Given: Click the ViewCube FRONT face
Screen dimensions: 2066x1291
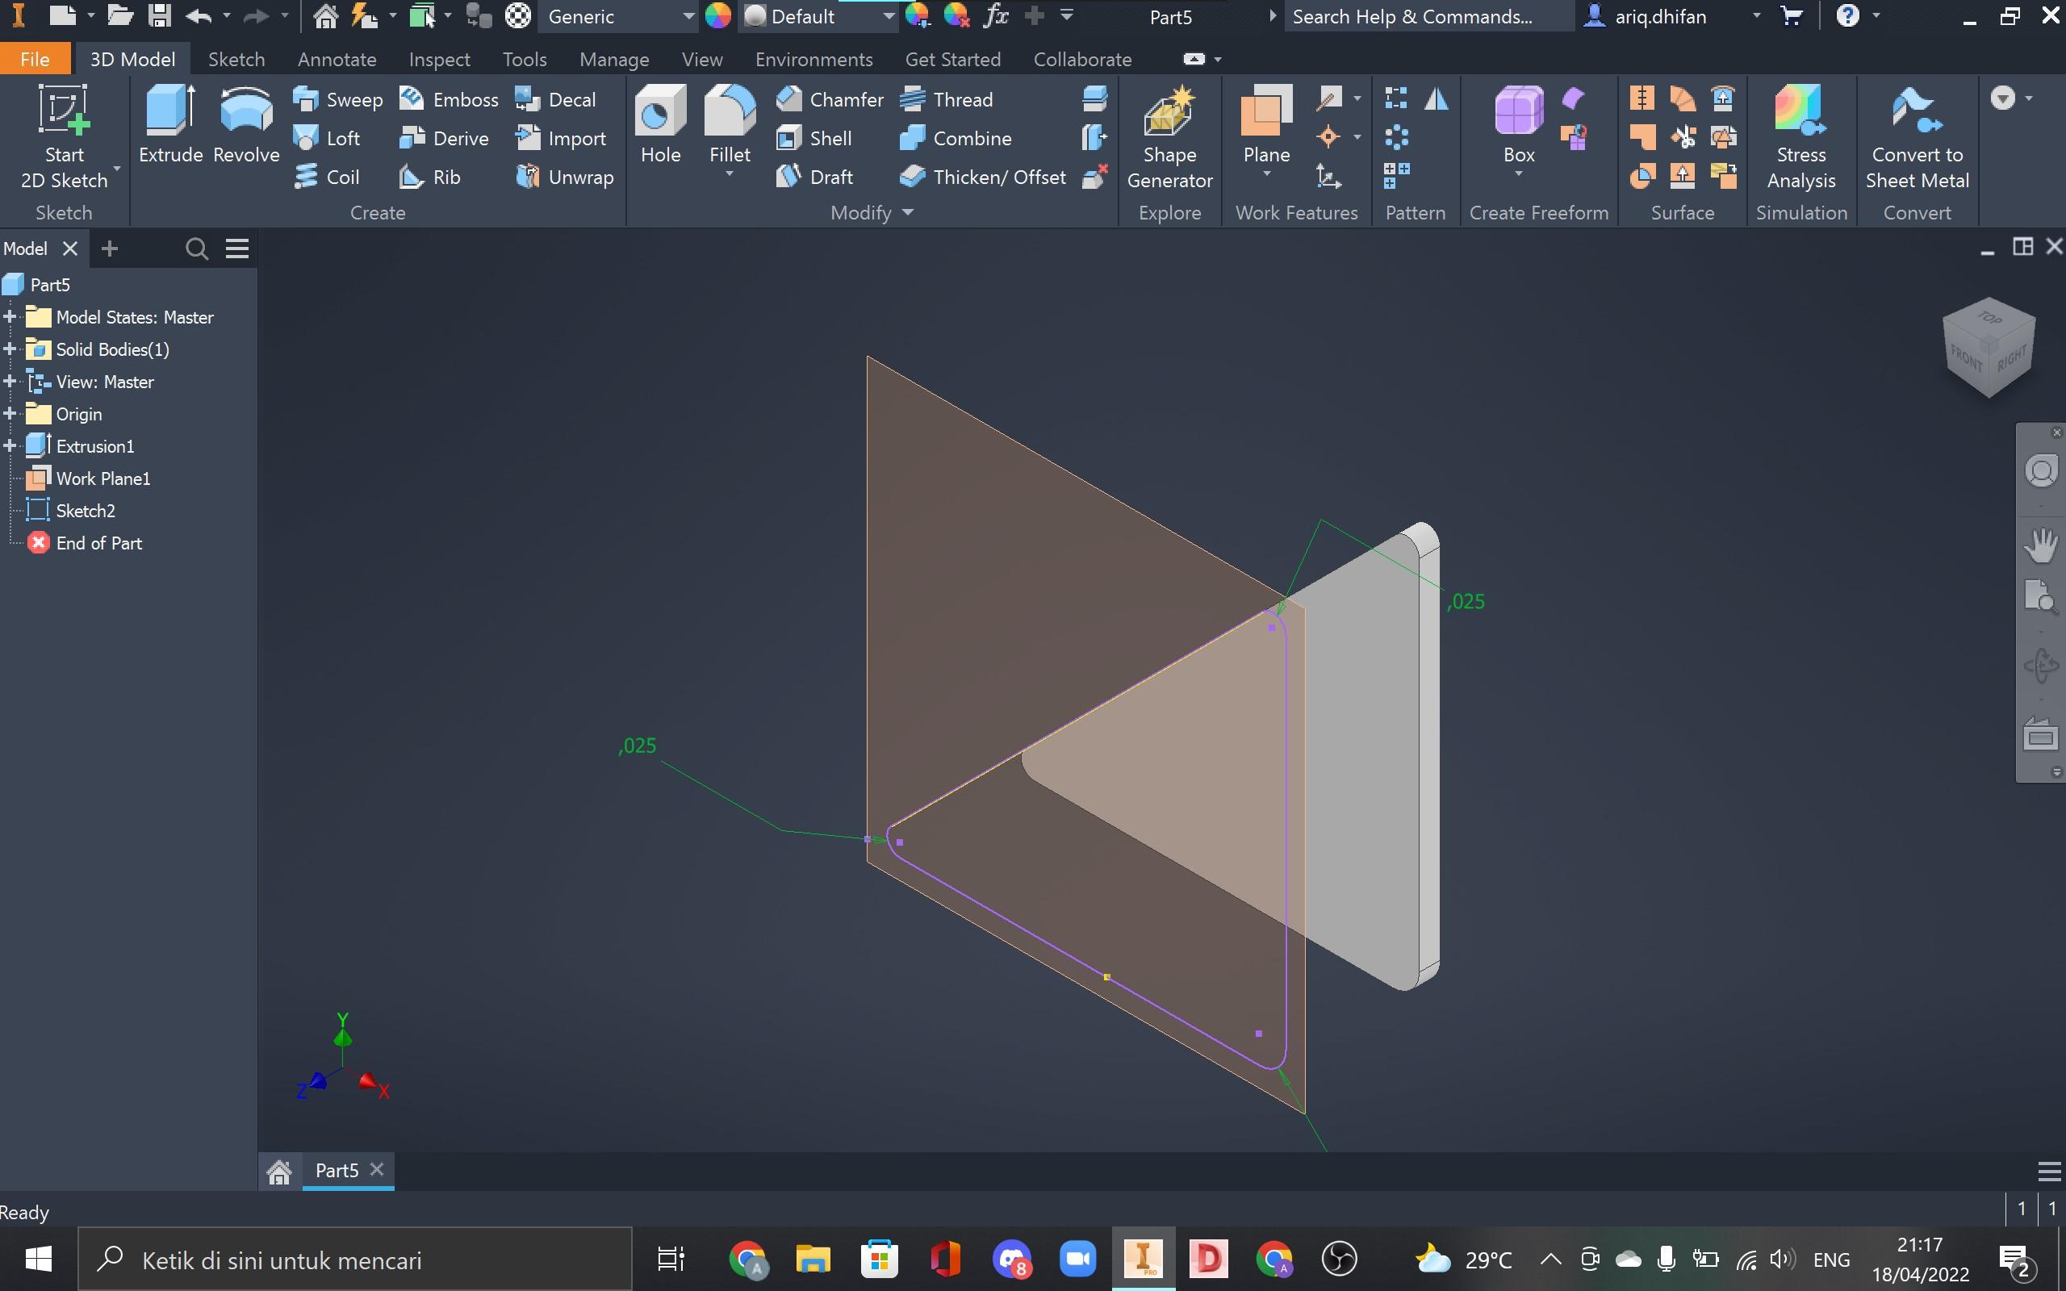Looking at the screenshot, I should (1965, 358).
